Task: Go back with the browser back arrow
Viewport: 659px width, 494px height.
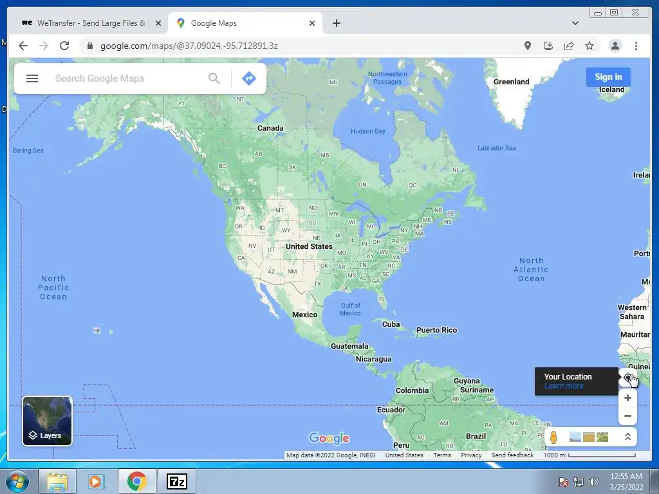Action: (x=23, y=46)
